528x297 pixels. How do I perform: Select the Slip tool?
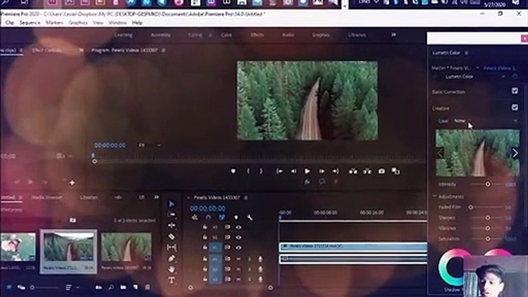click(x=172, y=247)
